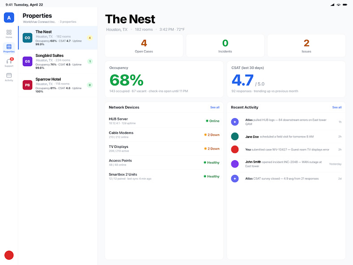The height and width of the screenshot is (265, 353).
Task: Click the CO avatar for The Nest
Action: pyautogui.click(x=27, y=38)
